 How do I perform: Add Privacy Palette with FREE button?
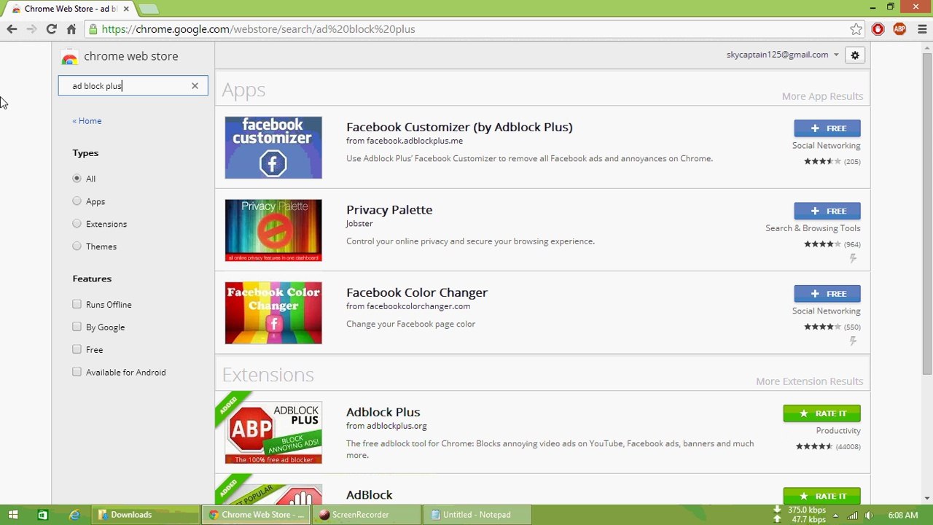(827, 211)
